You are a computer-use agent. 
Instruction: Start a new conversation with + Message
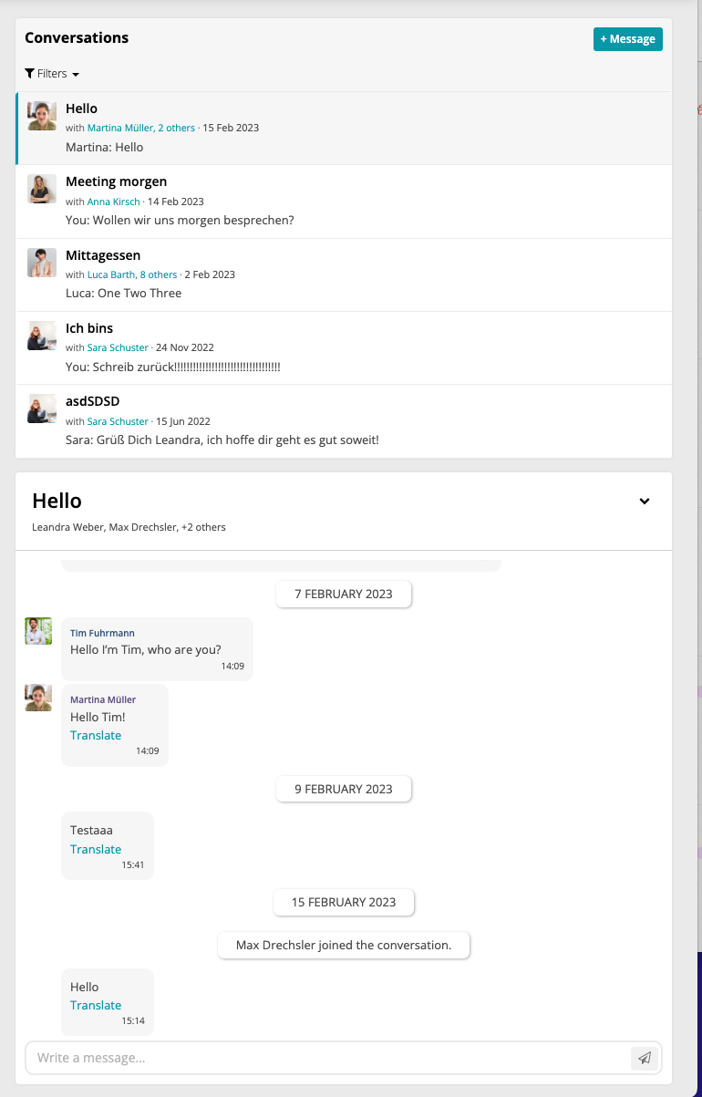[627, 38]
